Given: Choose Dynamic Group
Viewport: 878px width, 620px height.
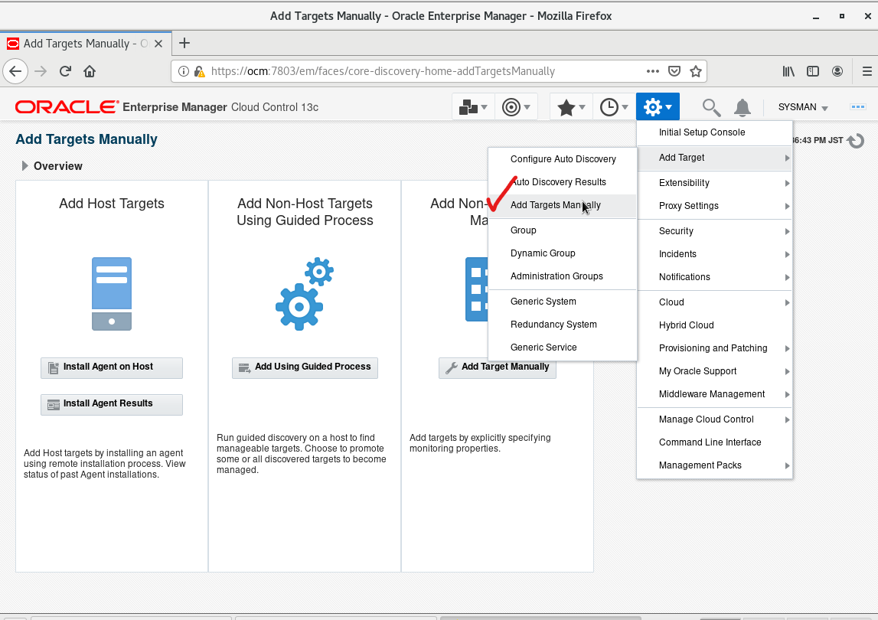Looking at the screenshot, I should 563,253.
